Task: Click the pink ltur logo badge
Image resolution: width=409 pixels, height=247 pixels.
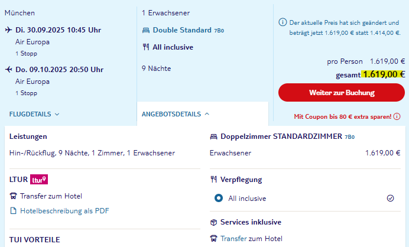Action: point(39,180)
